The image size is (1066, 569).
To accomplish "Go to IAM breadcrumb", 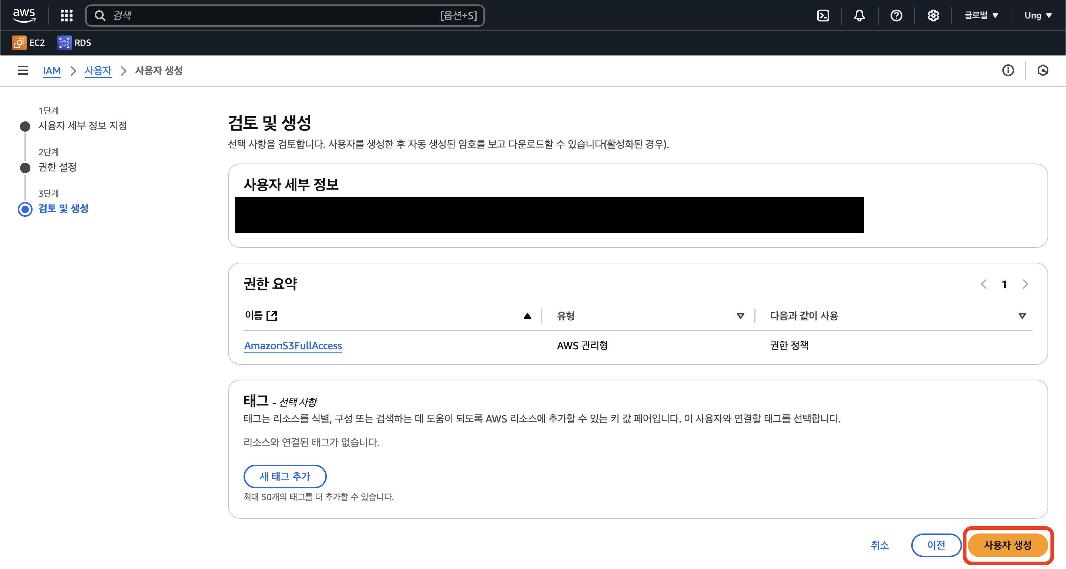I will tap(52, 70).
